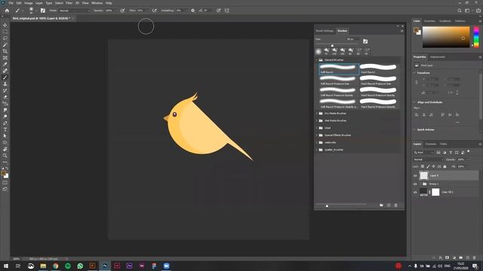
Task: Select the Layer 8 thumbnail
Action: [424, 175]
